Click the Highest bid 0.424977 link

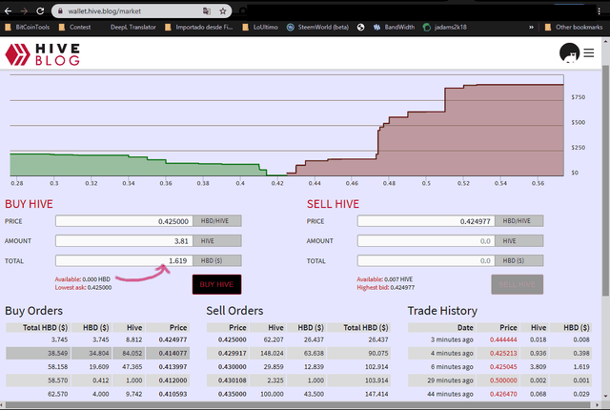pos(385,287)
